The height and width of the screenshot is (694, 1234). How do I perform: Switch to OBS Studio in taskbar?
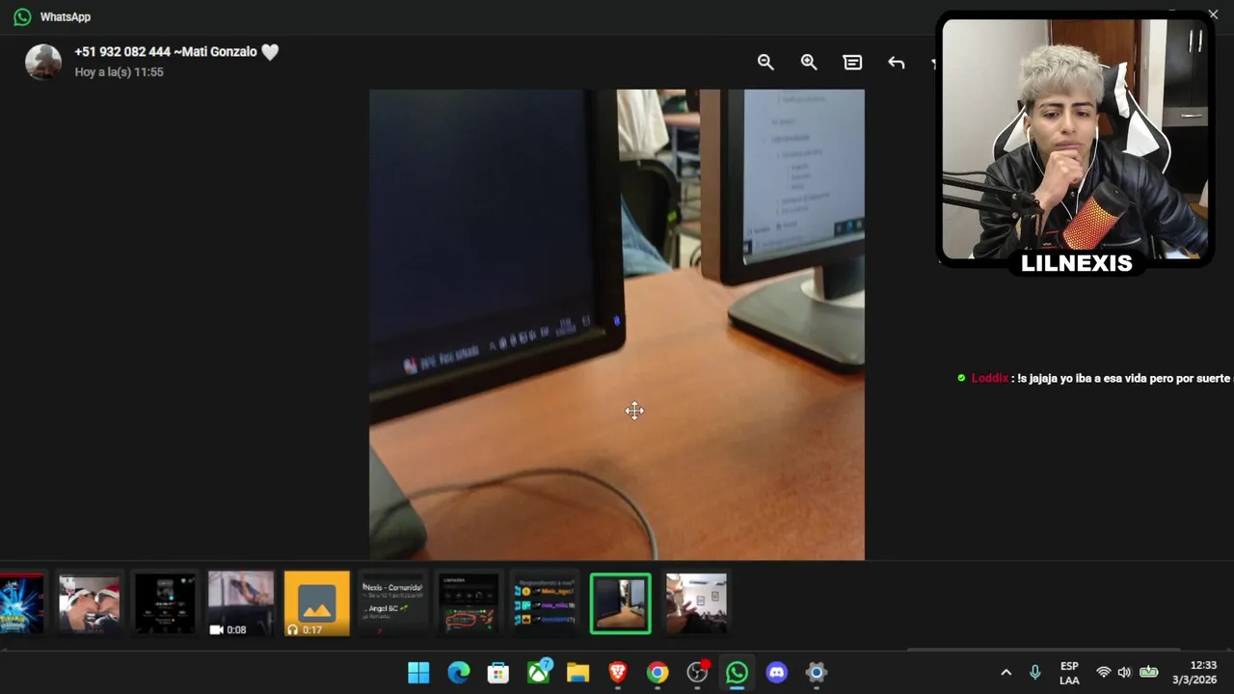pyautogui.click(x=697, y=673)
